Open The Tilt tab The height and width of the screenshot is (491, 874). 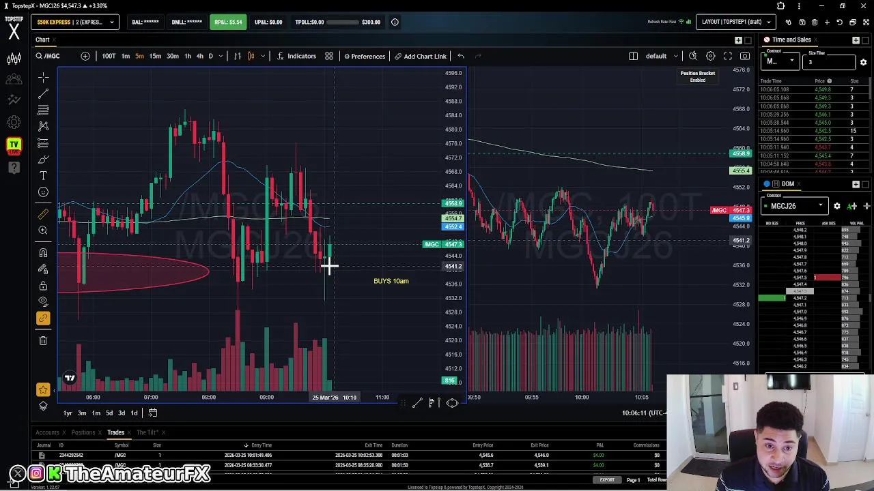click(147, 432)
